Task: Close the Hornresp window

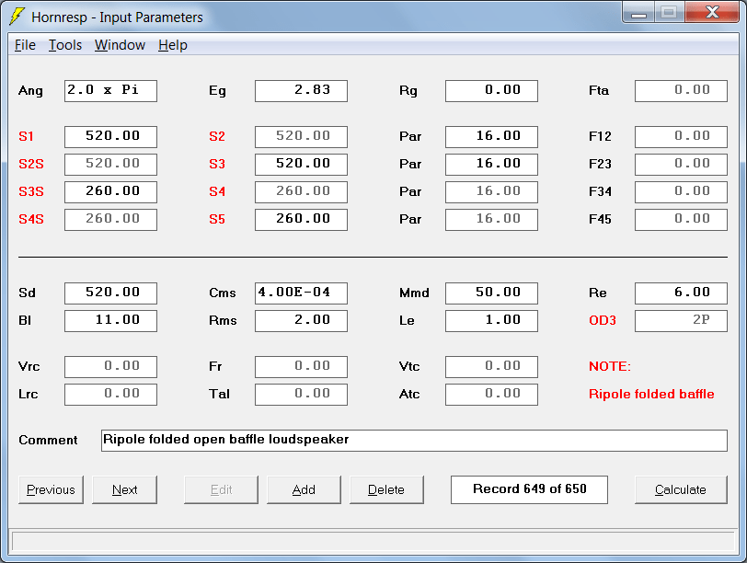Action: 712,12
